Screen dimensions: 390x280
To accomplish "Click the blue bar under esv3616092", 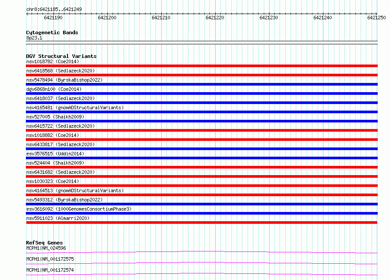I will (x=202, y=213).
